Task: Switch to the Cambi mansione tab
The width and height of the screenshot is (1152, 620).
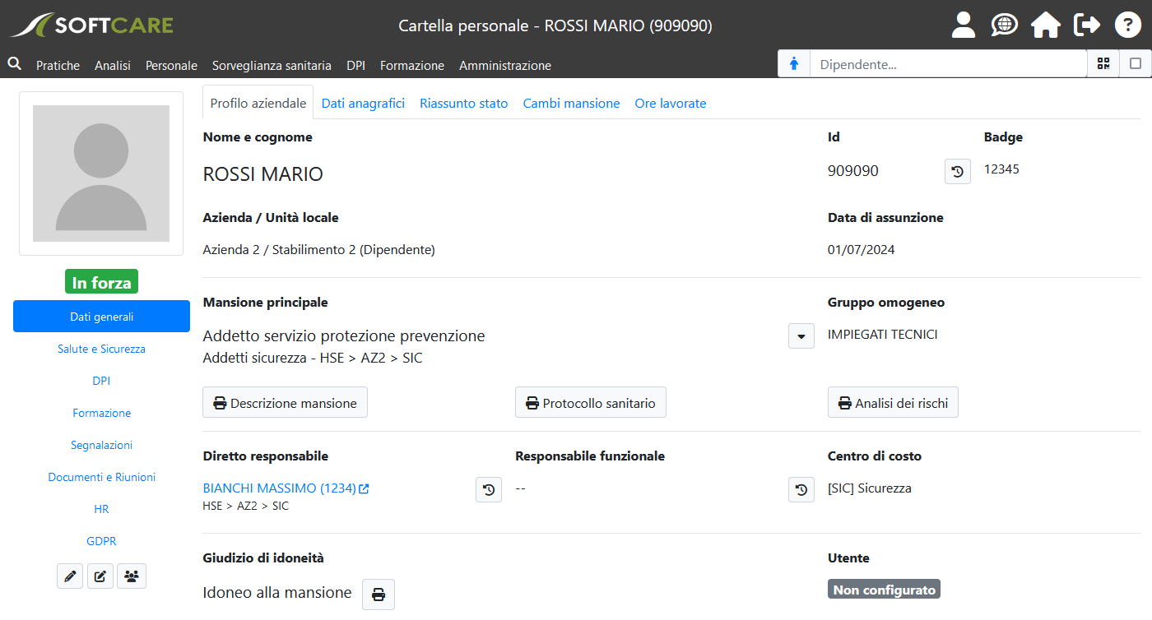Action: pos(571,104)
